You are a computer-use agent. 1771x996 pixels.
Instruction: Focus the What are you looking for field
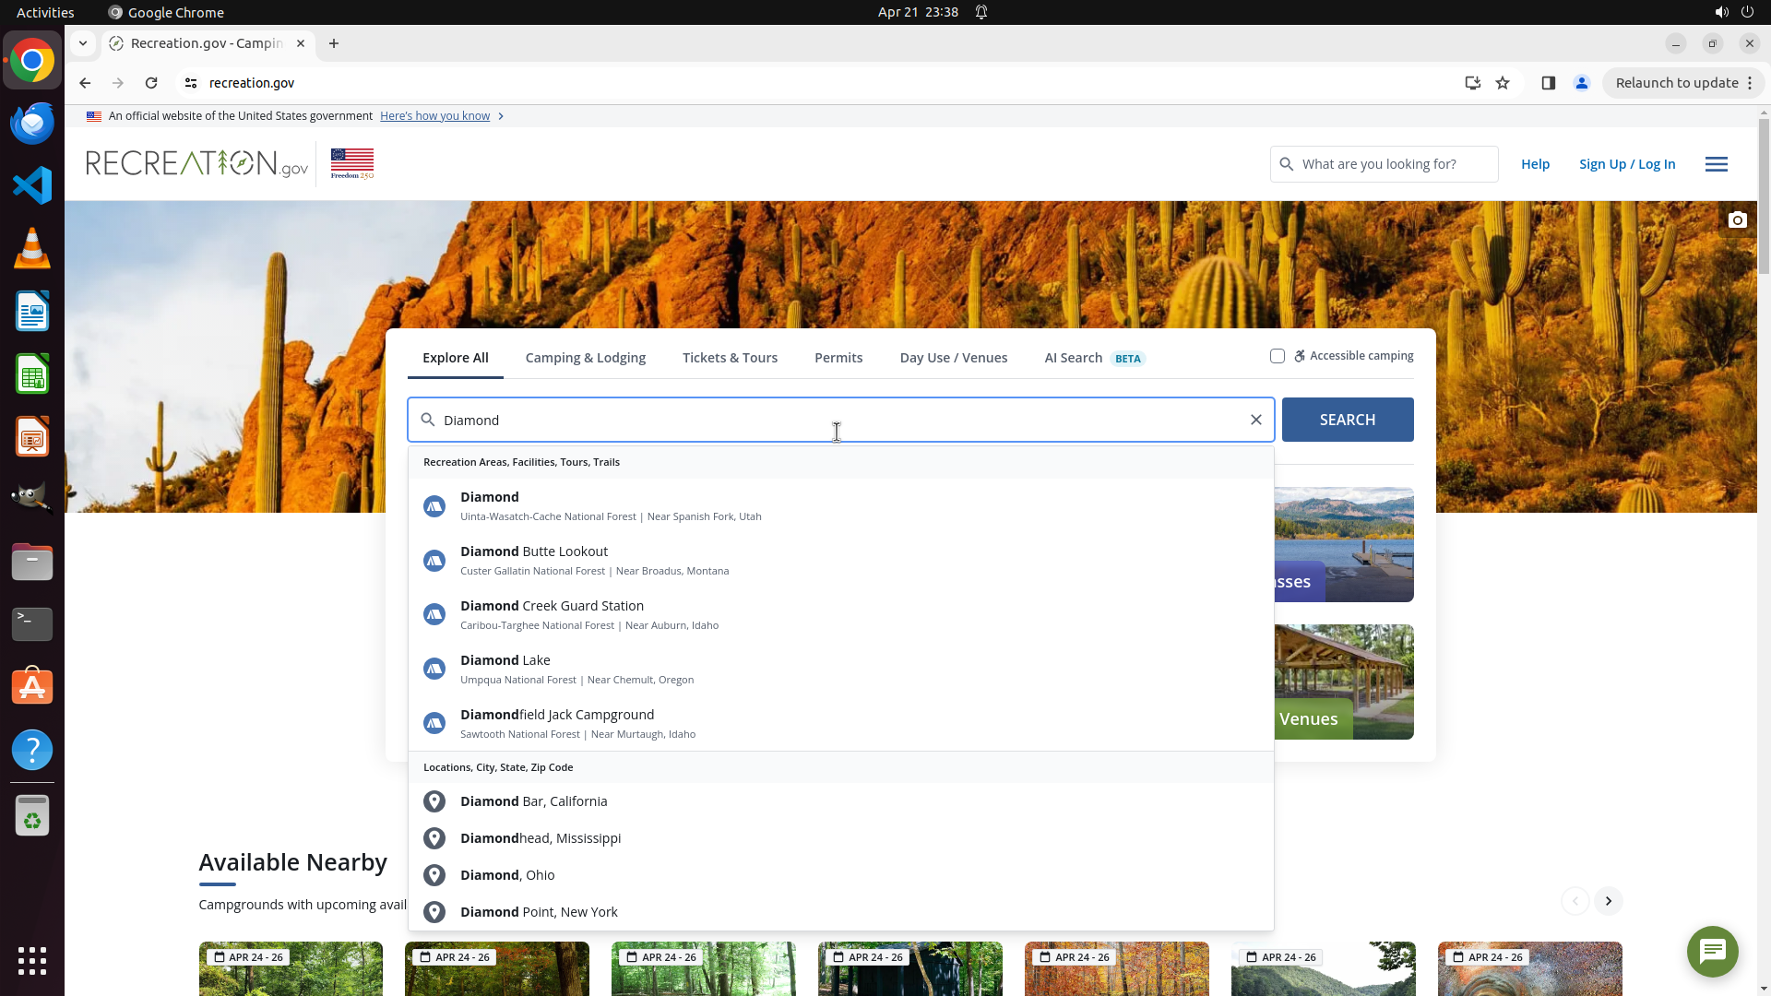tap(1393, 164)
